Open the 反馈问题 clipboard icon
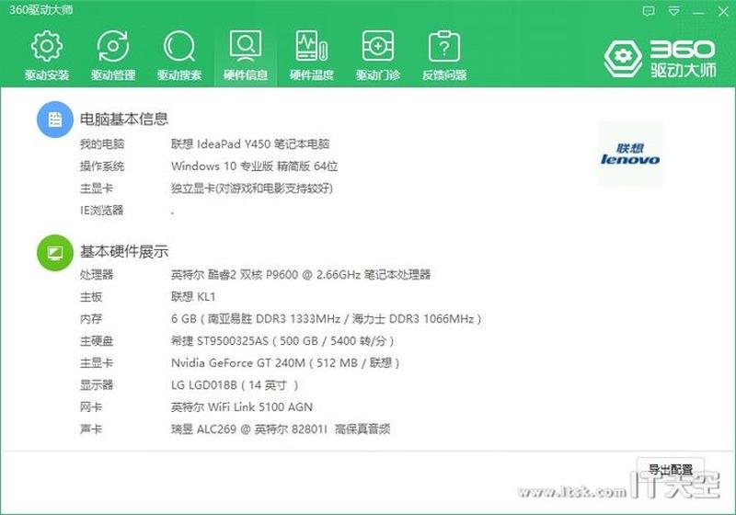 (x=444, y=46)
